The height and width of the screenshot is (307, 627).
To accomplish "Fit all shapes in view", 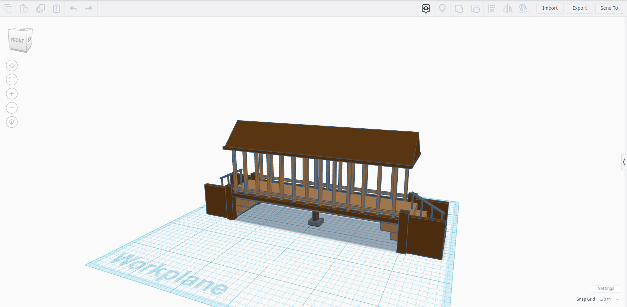I will (12, 80).
